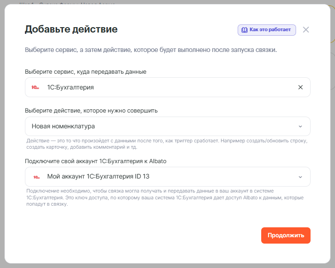Clear the selected 1С:Бухгалтерия service
The image size is (335, 268).
pyautogui.click(x=301, y=87)
